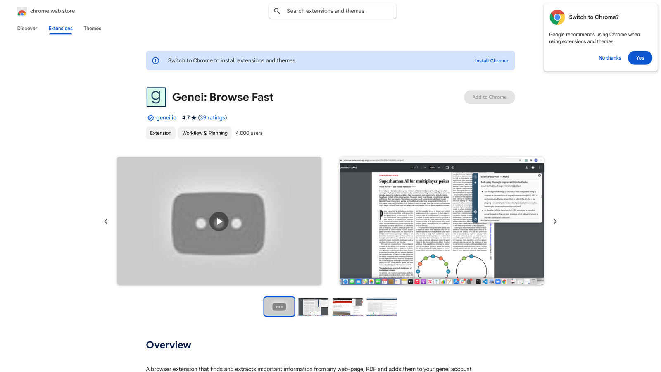Play the promo video
Screen dimensions: 661x372
point(219,222)
